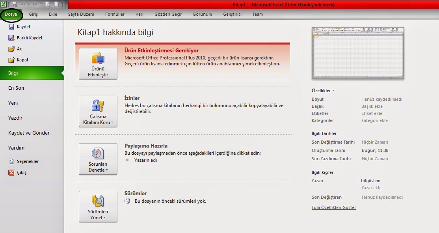This screenshot has height=233, width=439.
Task: Click the workbook preview thumbnail
Action: [x=357, y=53]
